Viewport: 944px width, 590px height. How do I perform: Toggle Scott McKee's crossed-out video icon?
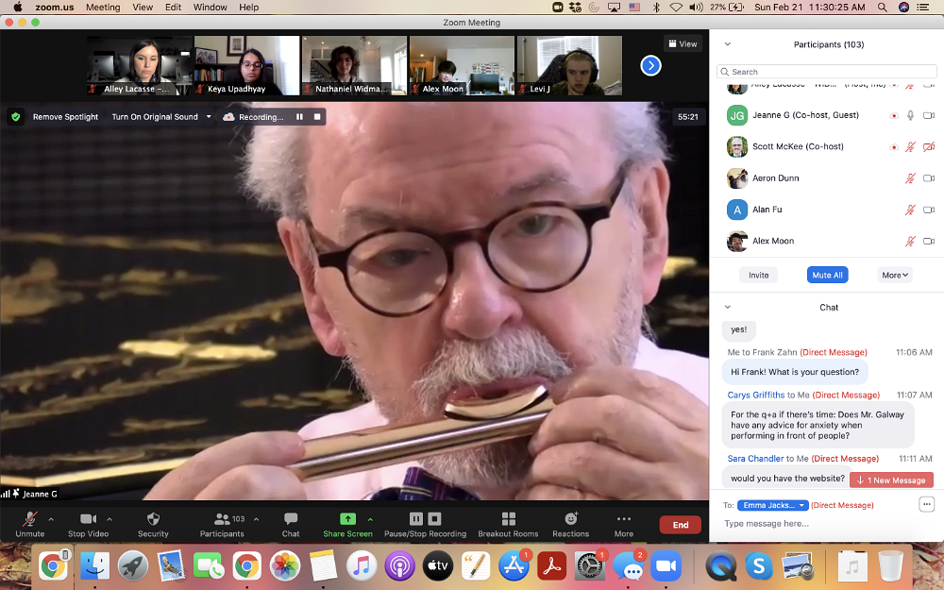pos(929,146)
